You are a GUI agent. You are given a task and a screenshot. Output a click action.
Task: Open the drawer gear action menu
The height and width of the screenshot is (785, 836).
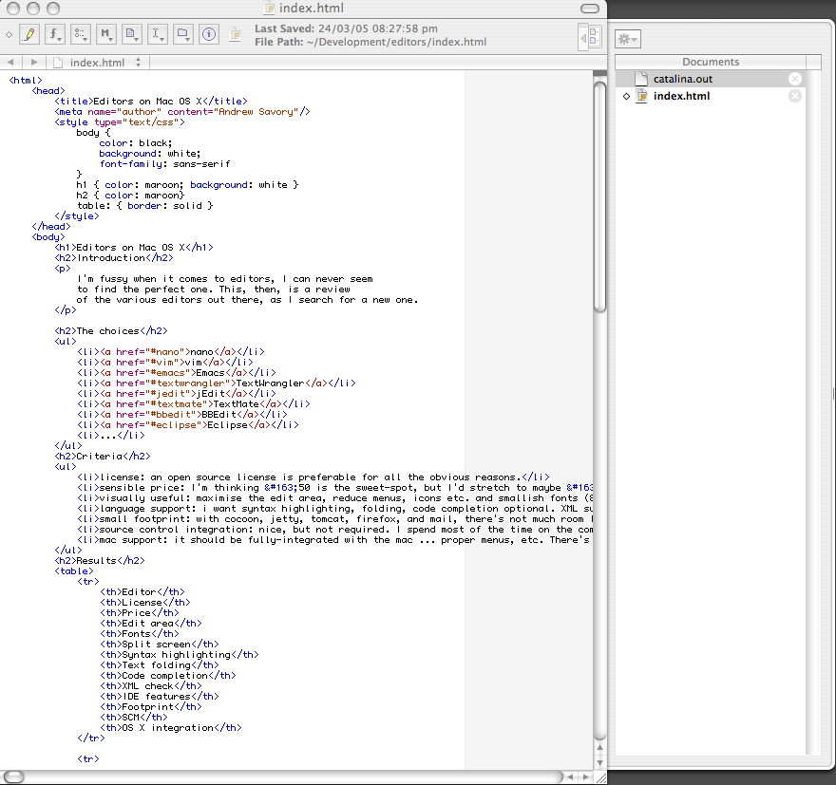click(628, 39)
